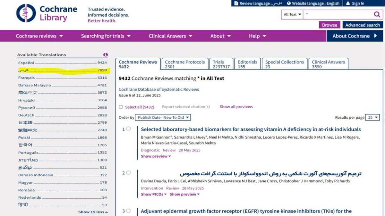Open the vitamin A deficiency biomarkers review
The height and width of the screenshot is (216, 385).
[251, 129]
